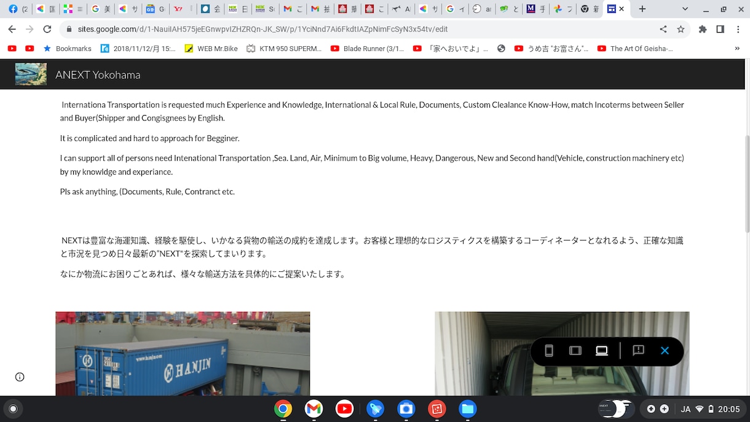Open quick settings via the 20:05 clock
Screen dimensions: 750x422
(728, 409)
